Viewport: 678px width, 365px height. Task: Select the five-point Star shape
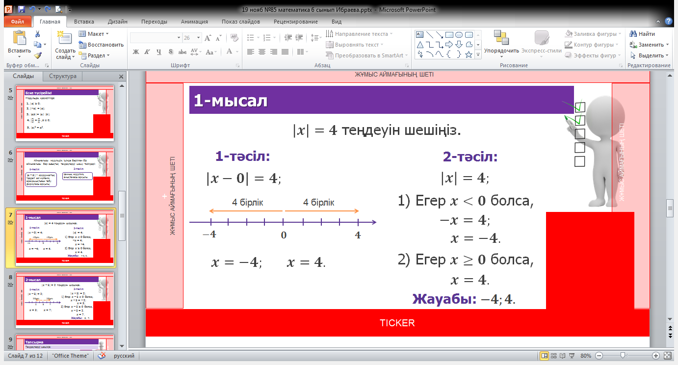click(469, 54)
